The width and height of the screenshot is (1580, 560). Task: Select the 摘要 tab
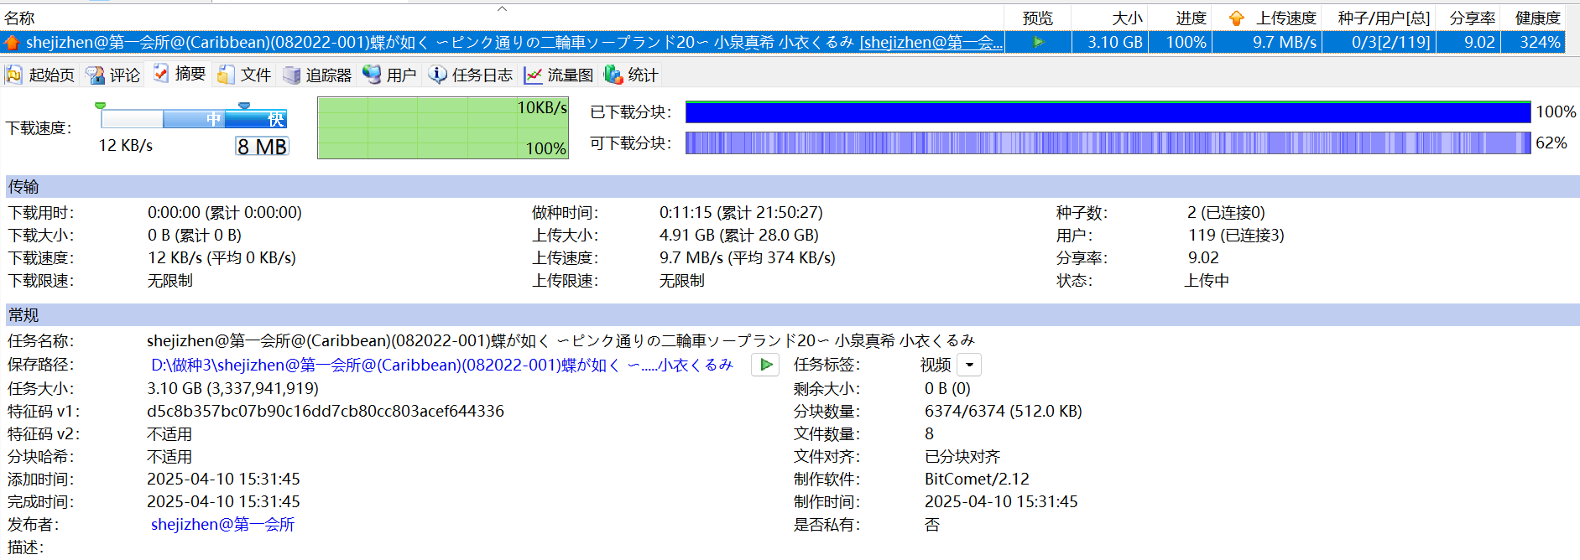click(x=179, y=74)
